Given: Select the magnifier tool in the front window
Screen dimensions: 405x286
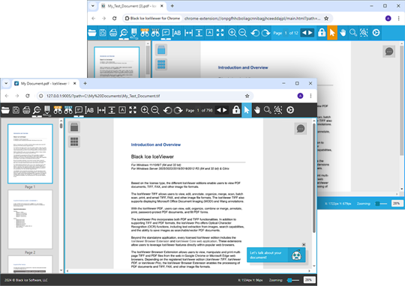Looking at the screenshot, I should click(267, 110).
